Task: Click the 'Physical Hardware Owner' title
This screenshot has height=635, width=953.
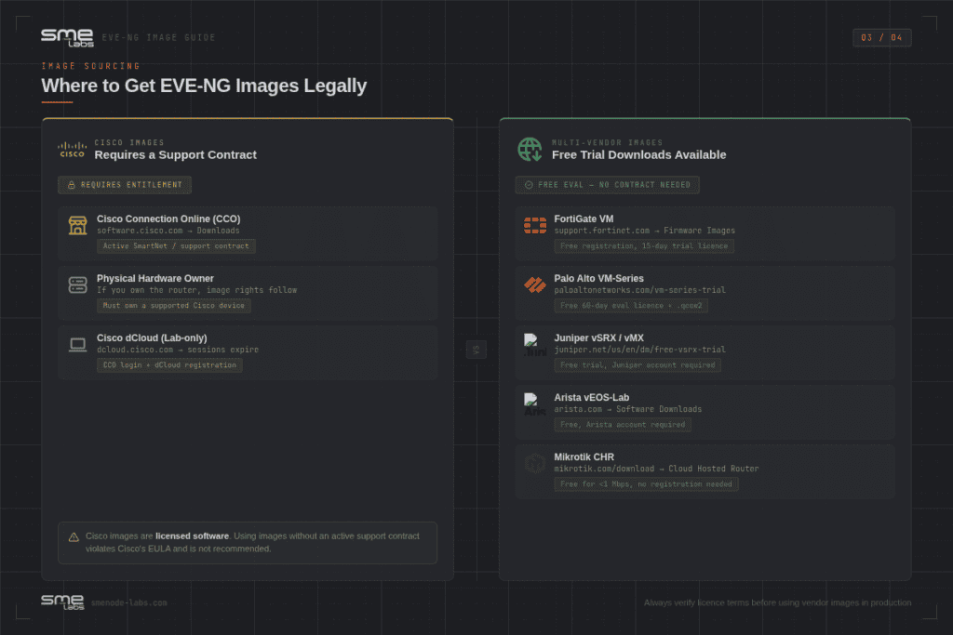Action: (155, 278)
